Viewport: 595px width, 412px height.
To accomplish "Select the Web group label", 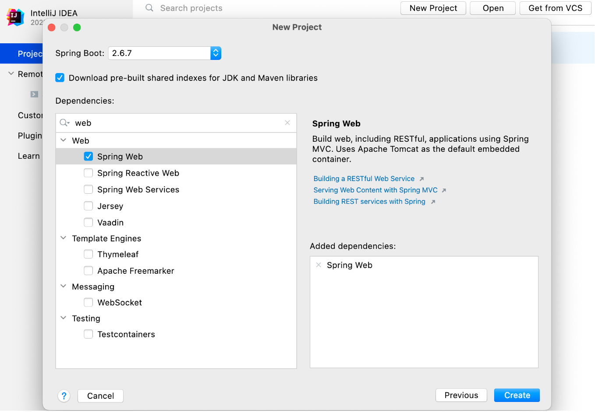I will [81, 140].
